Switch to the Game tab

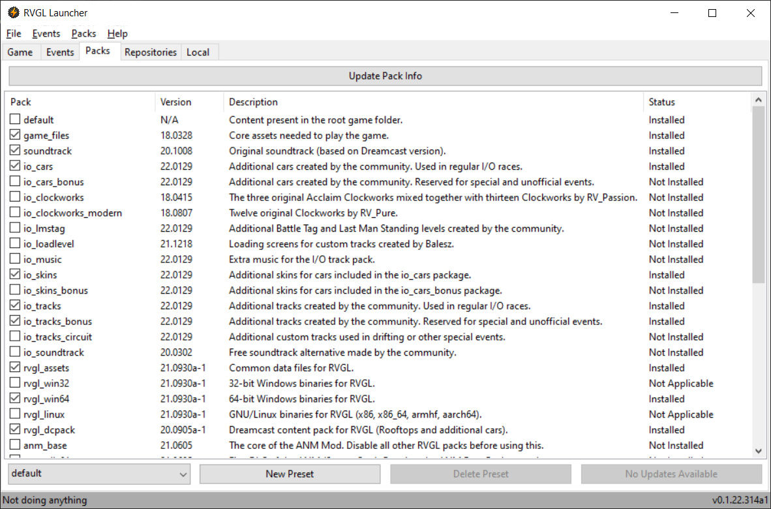coord(20,52)
